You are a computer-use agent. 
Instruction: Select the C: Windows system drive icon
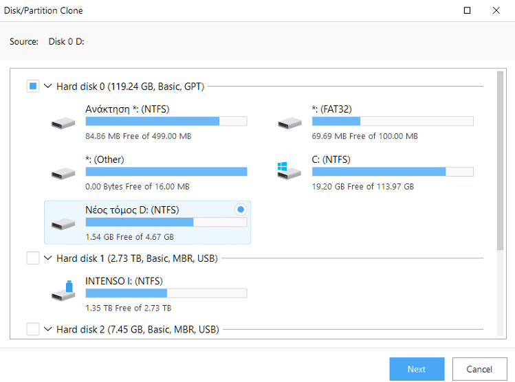(289, 170)
